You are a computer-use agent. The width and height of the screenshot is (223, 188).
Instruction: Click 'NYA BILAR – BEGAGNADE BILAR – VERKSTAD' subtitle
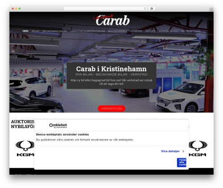click(x=111, y=75)
